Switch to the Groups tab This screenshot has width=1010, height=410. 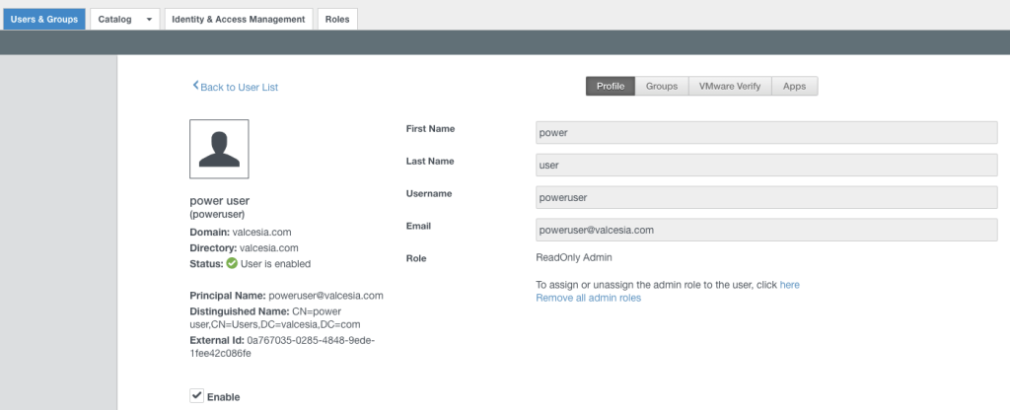click(x=662, y=87)
